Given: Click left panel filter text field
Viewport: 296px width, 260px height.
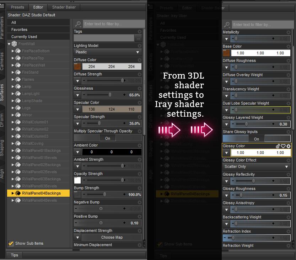Looking at the screenshot, I should coord(114,24).
